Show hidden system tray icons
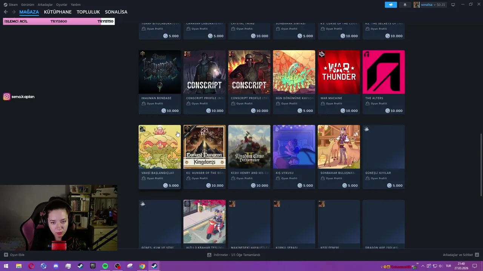Screen dimensions: 483x271 pos(423,266)
